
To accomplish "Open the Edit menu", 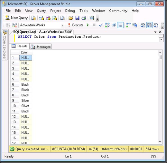I will [x=18, y=11].
